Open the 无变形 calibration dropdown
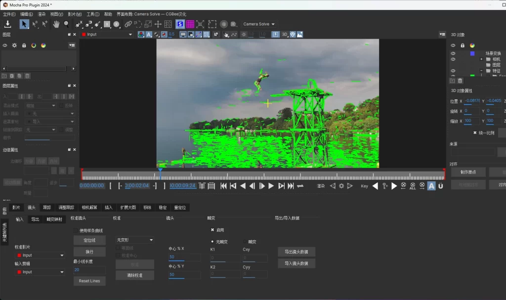 [x=135, y=240]
